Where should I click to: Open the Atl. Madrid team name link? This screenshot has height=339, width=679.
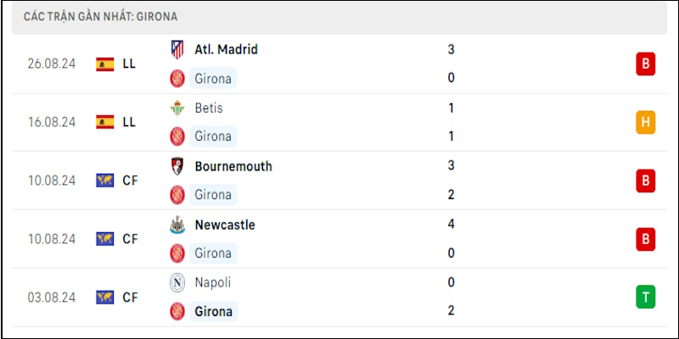tap(226, 49)
